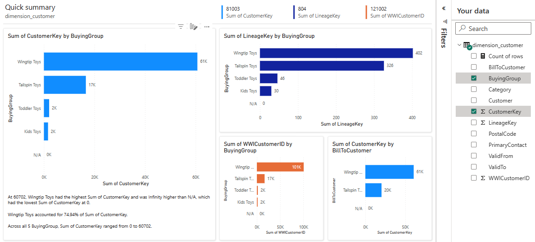Click the orange Wingtip bar in WWICustomerID chart
The image size is (535, 242).
click(x=280, y=167)
